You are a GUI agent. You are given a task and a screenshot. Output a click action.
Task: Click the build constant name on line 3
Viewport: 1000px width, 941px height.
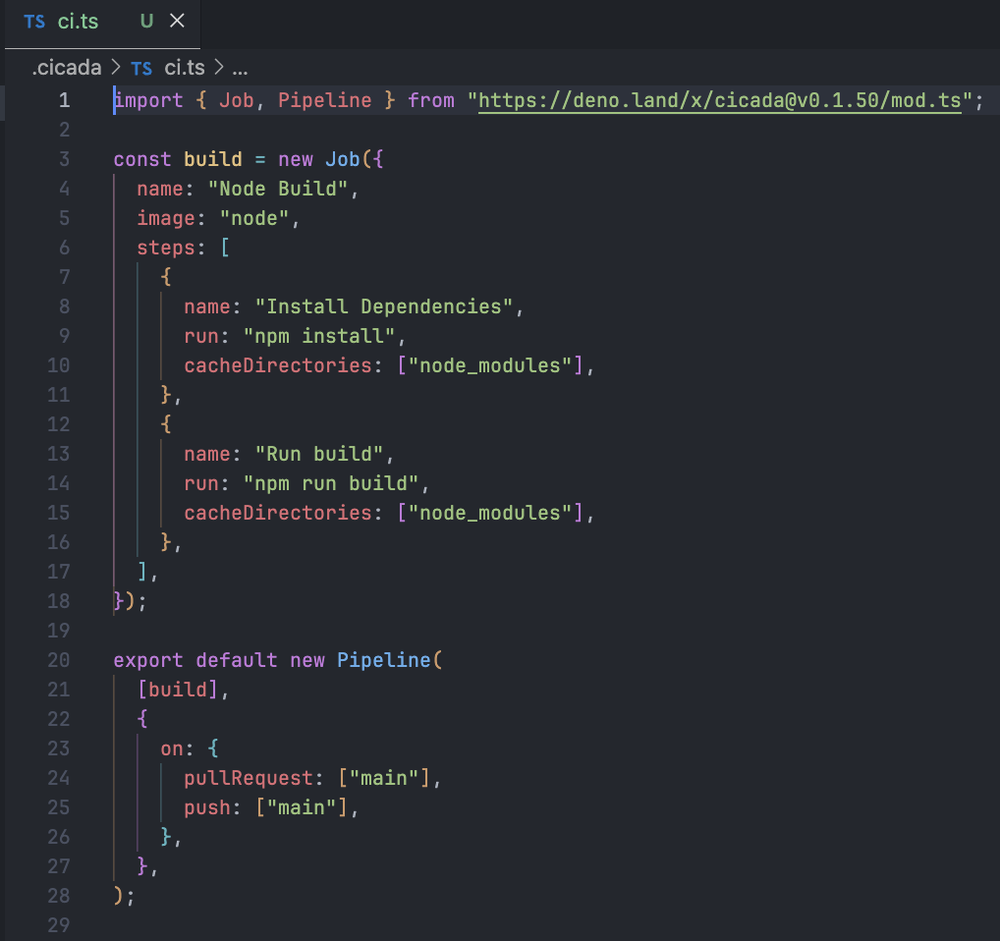click(x=213, y=159)
